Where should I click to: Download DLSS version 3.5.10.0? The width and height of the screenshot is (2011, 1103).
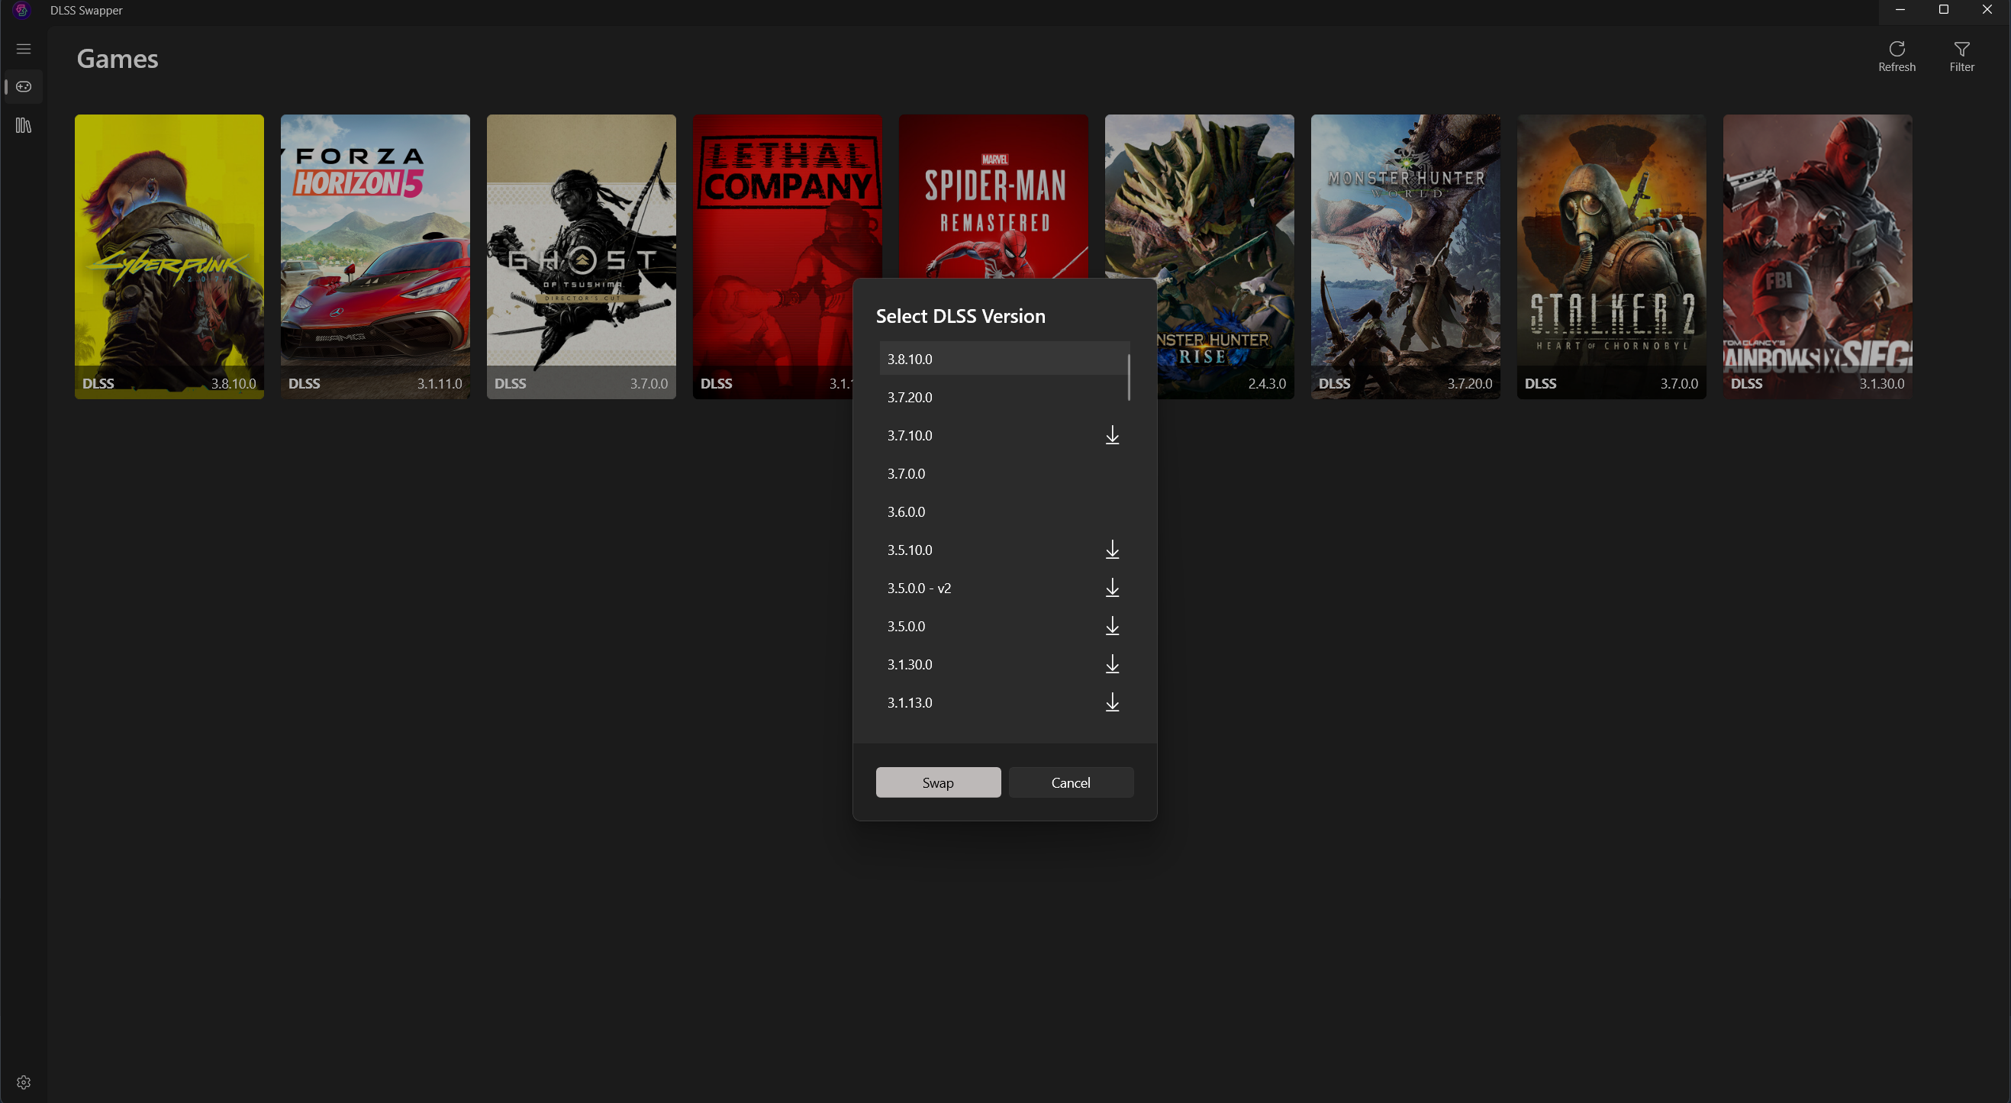click(1113, 550)
